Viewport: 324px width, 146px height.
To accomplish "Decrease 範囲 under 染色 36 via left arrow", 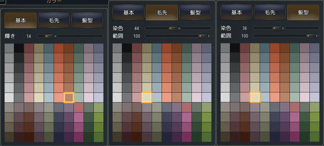I will point(308,36).
